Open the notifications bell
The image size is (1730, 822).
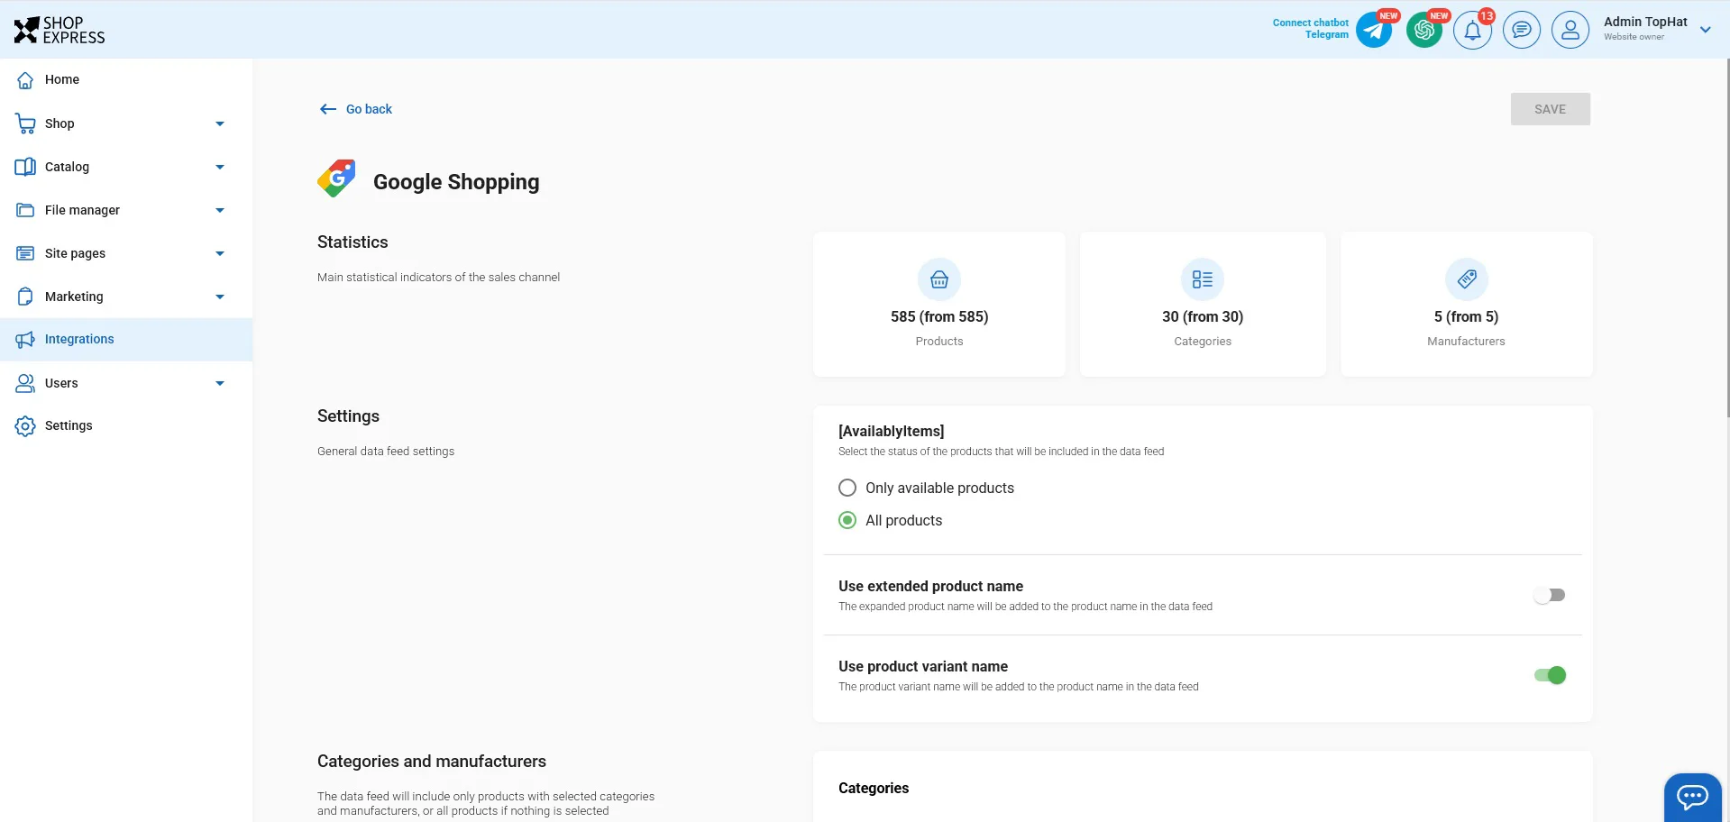[1472, 31]
